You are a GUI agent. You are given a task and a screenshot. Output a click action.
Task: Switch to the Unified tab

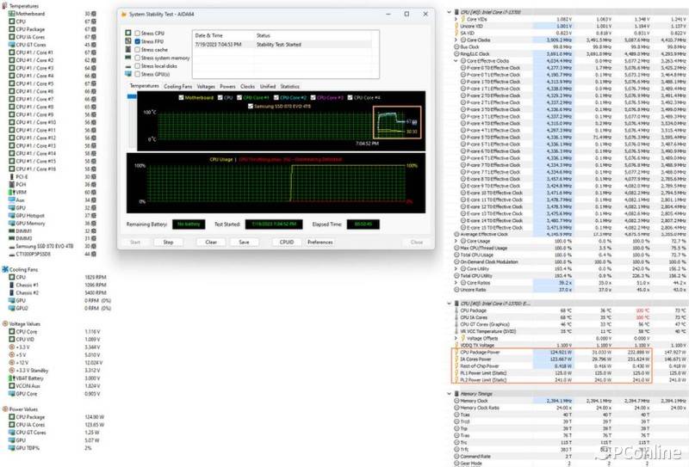[268, 87]
